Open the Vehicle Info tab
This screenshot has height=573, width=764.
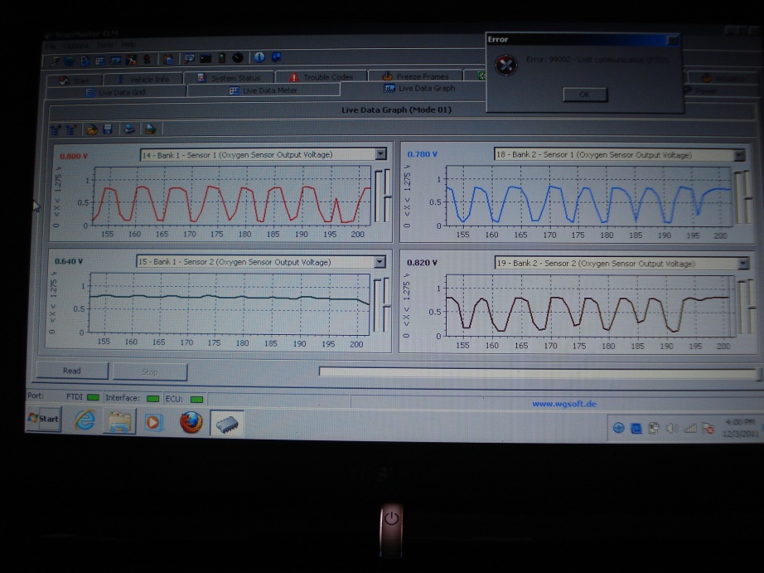(x=146, y=80)
